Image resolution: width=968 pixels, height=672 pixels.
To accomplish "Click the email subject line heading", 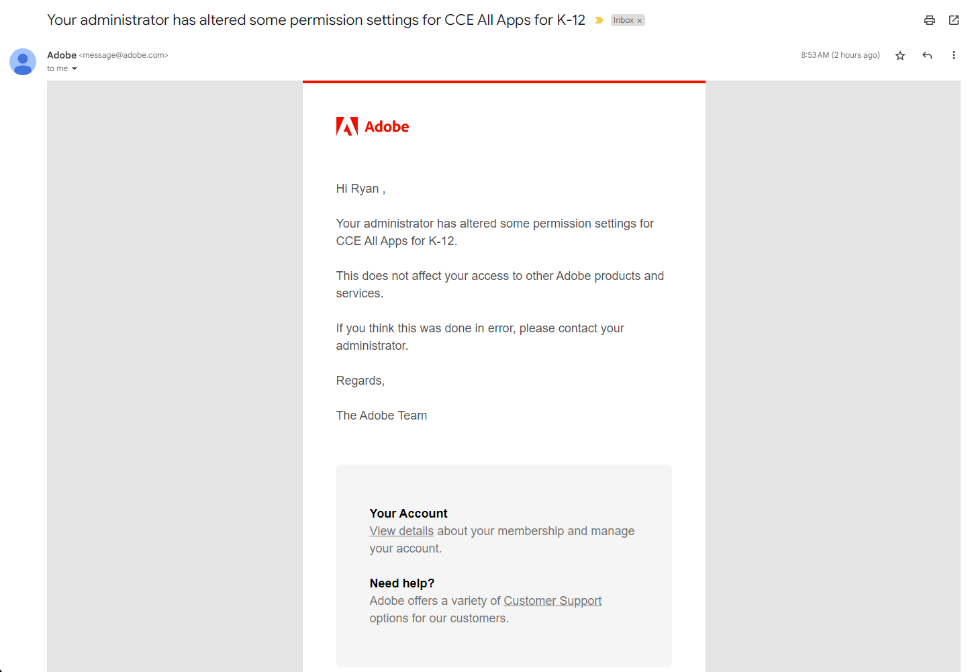I will pyautogui.click(x=316, y=20).
